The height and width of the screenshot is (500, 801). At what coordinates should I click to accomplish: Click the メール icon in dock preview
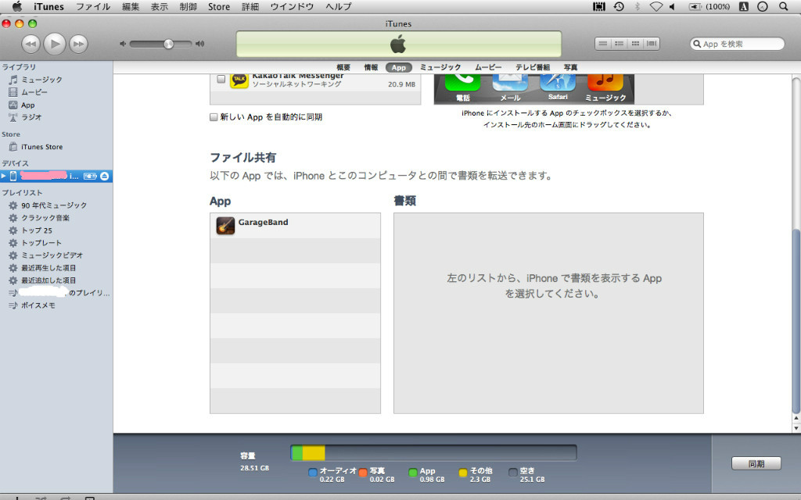click(x=510, y=83)
